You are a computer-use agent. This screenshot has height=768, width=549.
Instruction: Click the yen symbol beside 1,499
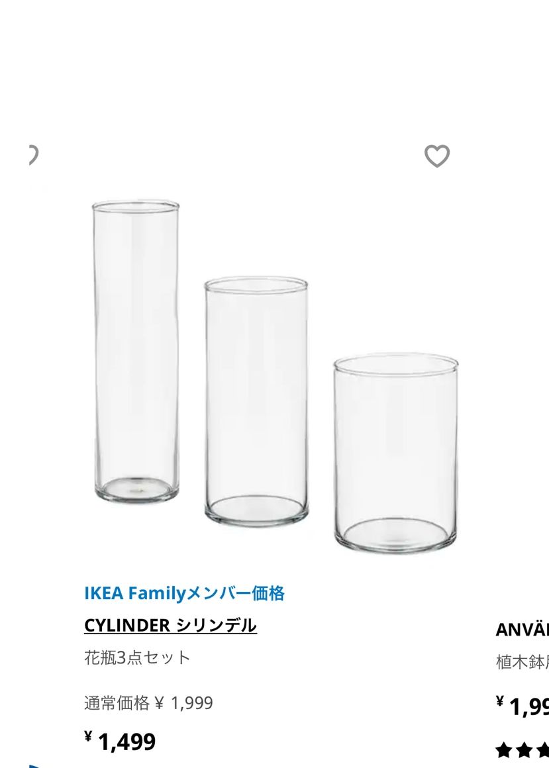point(88,736)
